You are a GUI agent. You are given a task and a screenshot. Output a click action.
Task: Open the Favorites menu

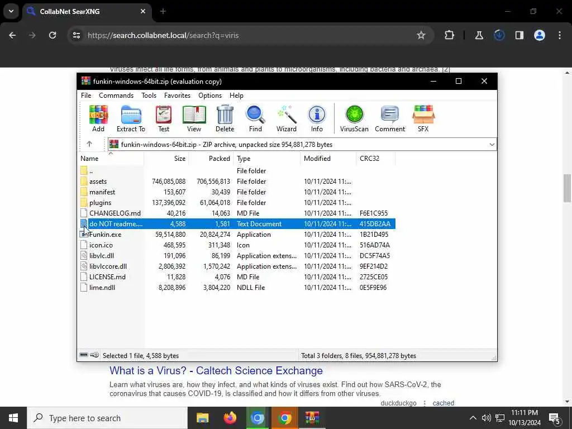177,95
